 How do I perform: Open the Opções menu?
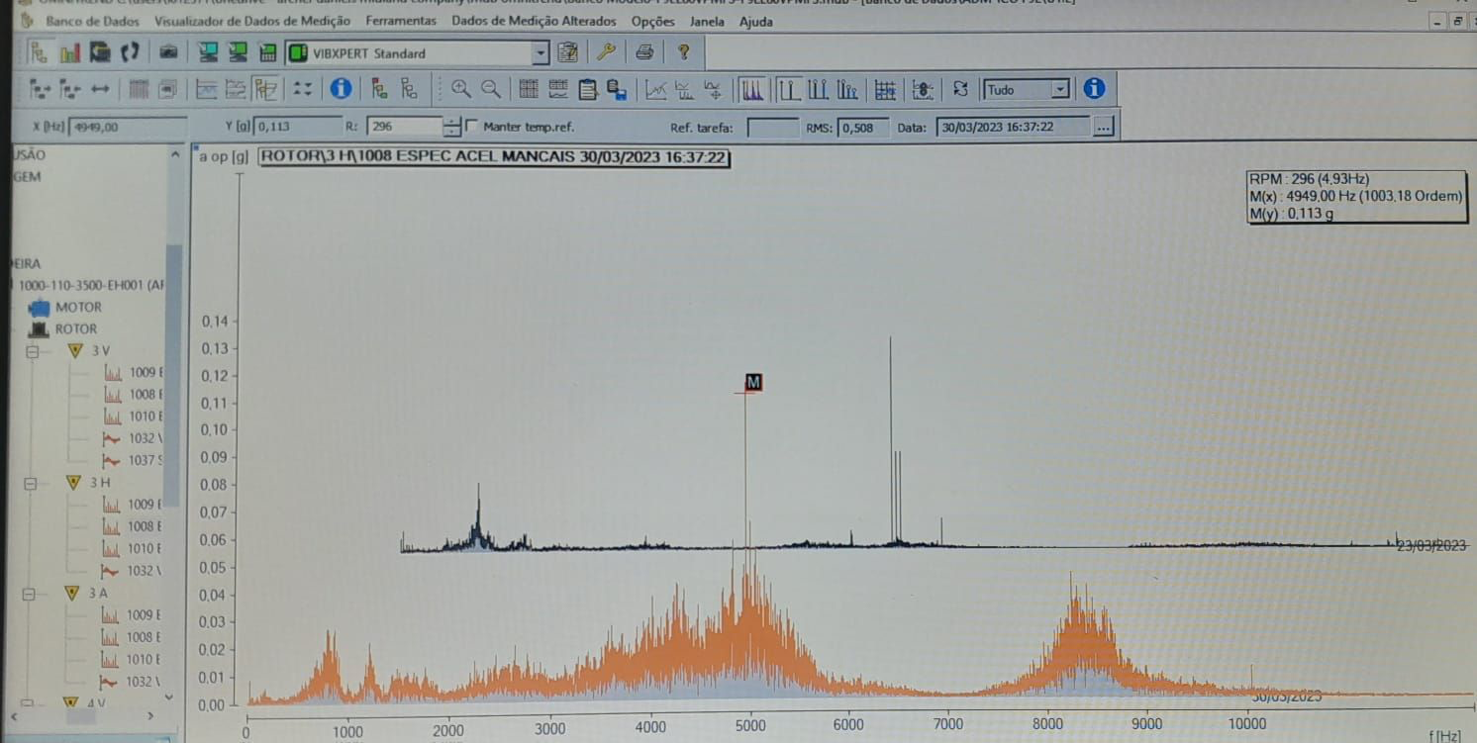(652, 21)
